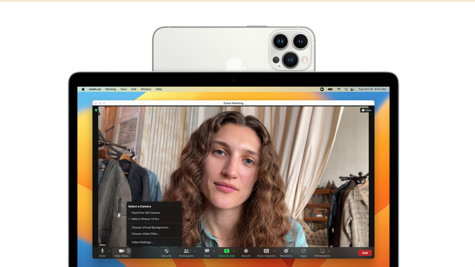Image resolution: width=475 pixels, height=267 pixels.
Task: Start Share Screen
Action: (x=227, y=253)
